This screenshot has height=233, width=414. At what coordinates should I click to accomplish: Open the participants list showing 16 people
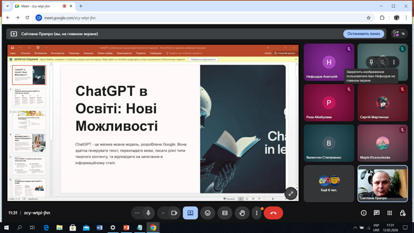tap(399, 34)
